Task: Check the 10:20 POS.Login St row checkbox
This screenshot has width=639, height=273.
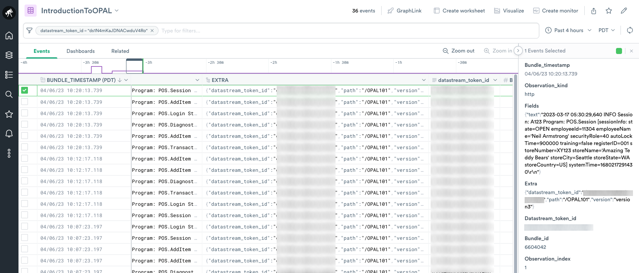Action: [25, 113]
